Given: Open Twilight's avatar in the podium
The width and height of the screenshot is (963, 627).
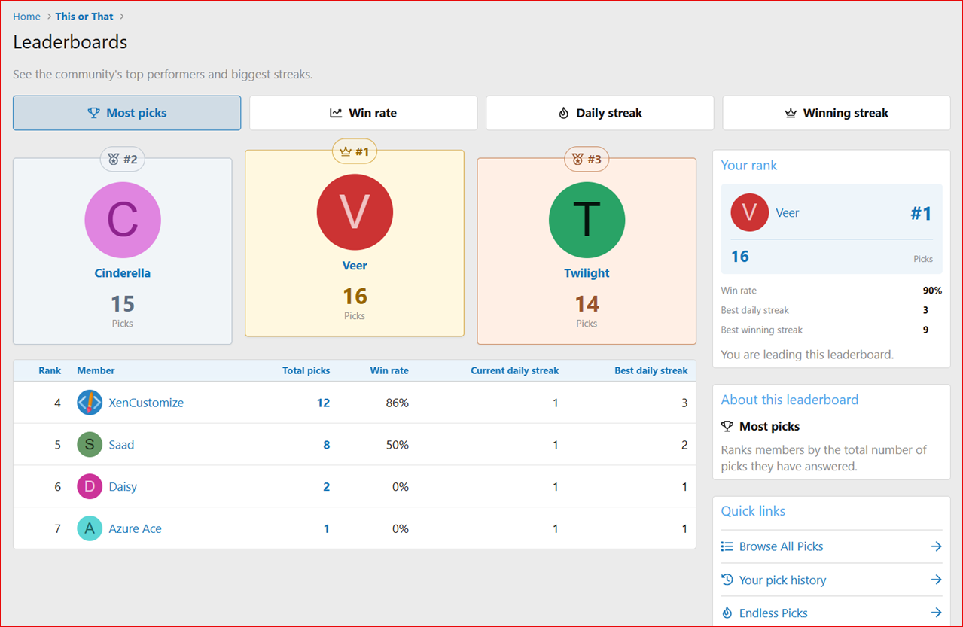Looking at the screenshot, I should 587,220.
